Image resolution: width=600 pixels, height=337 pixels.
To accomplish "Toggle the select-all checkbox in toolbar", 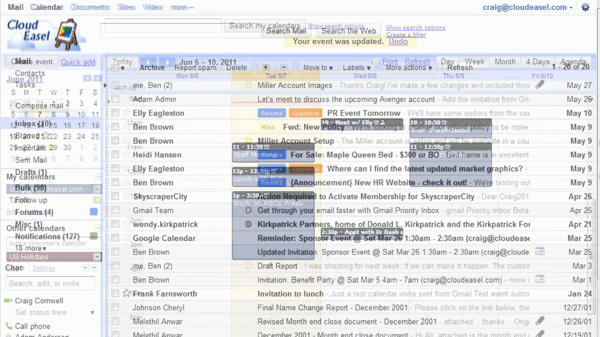I will (115, 68).
